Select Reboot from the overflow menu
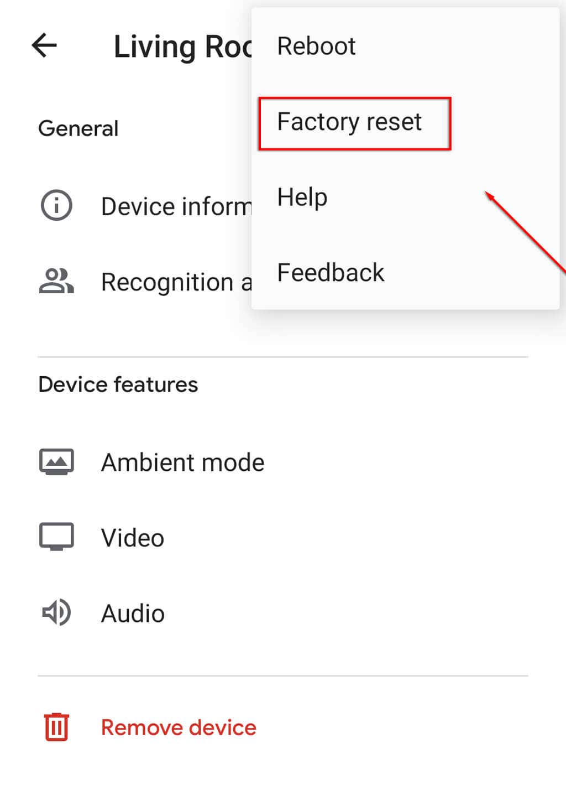The width and height of the screenshot is (566, 790). [316, 46]
